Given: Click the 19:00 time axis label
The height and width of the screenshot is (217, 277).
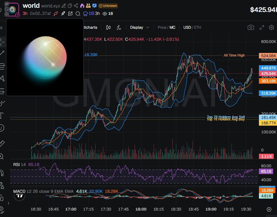Looking at the screenshot, I should [211, 209].
